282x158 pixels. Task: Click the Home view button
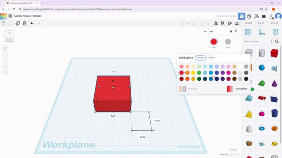[5, 48]
